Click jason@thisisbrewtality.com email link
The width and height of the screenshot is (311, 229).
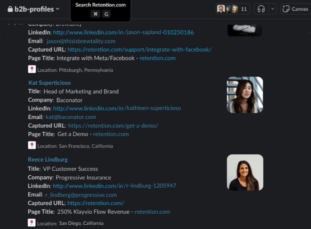pos(81,41)
